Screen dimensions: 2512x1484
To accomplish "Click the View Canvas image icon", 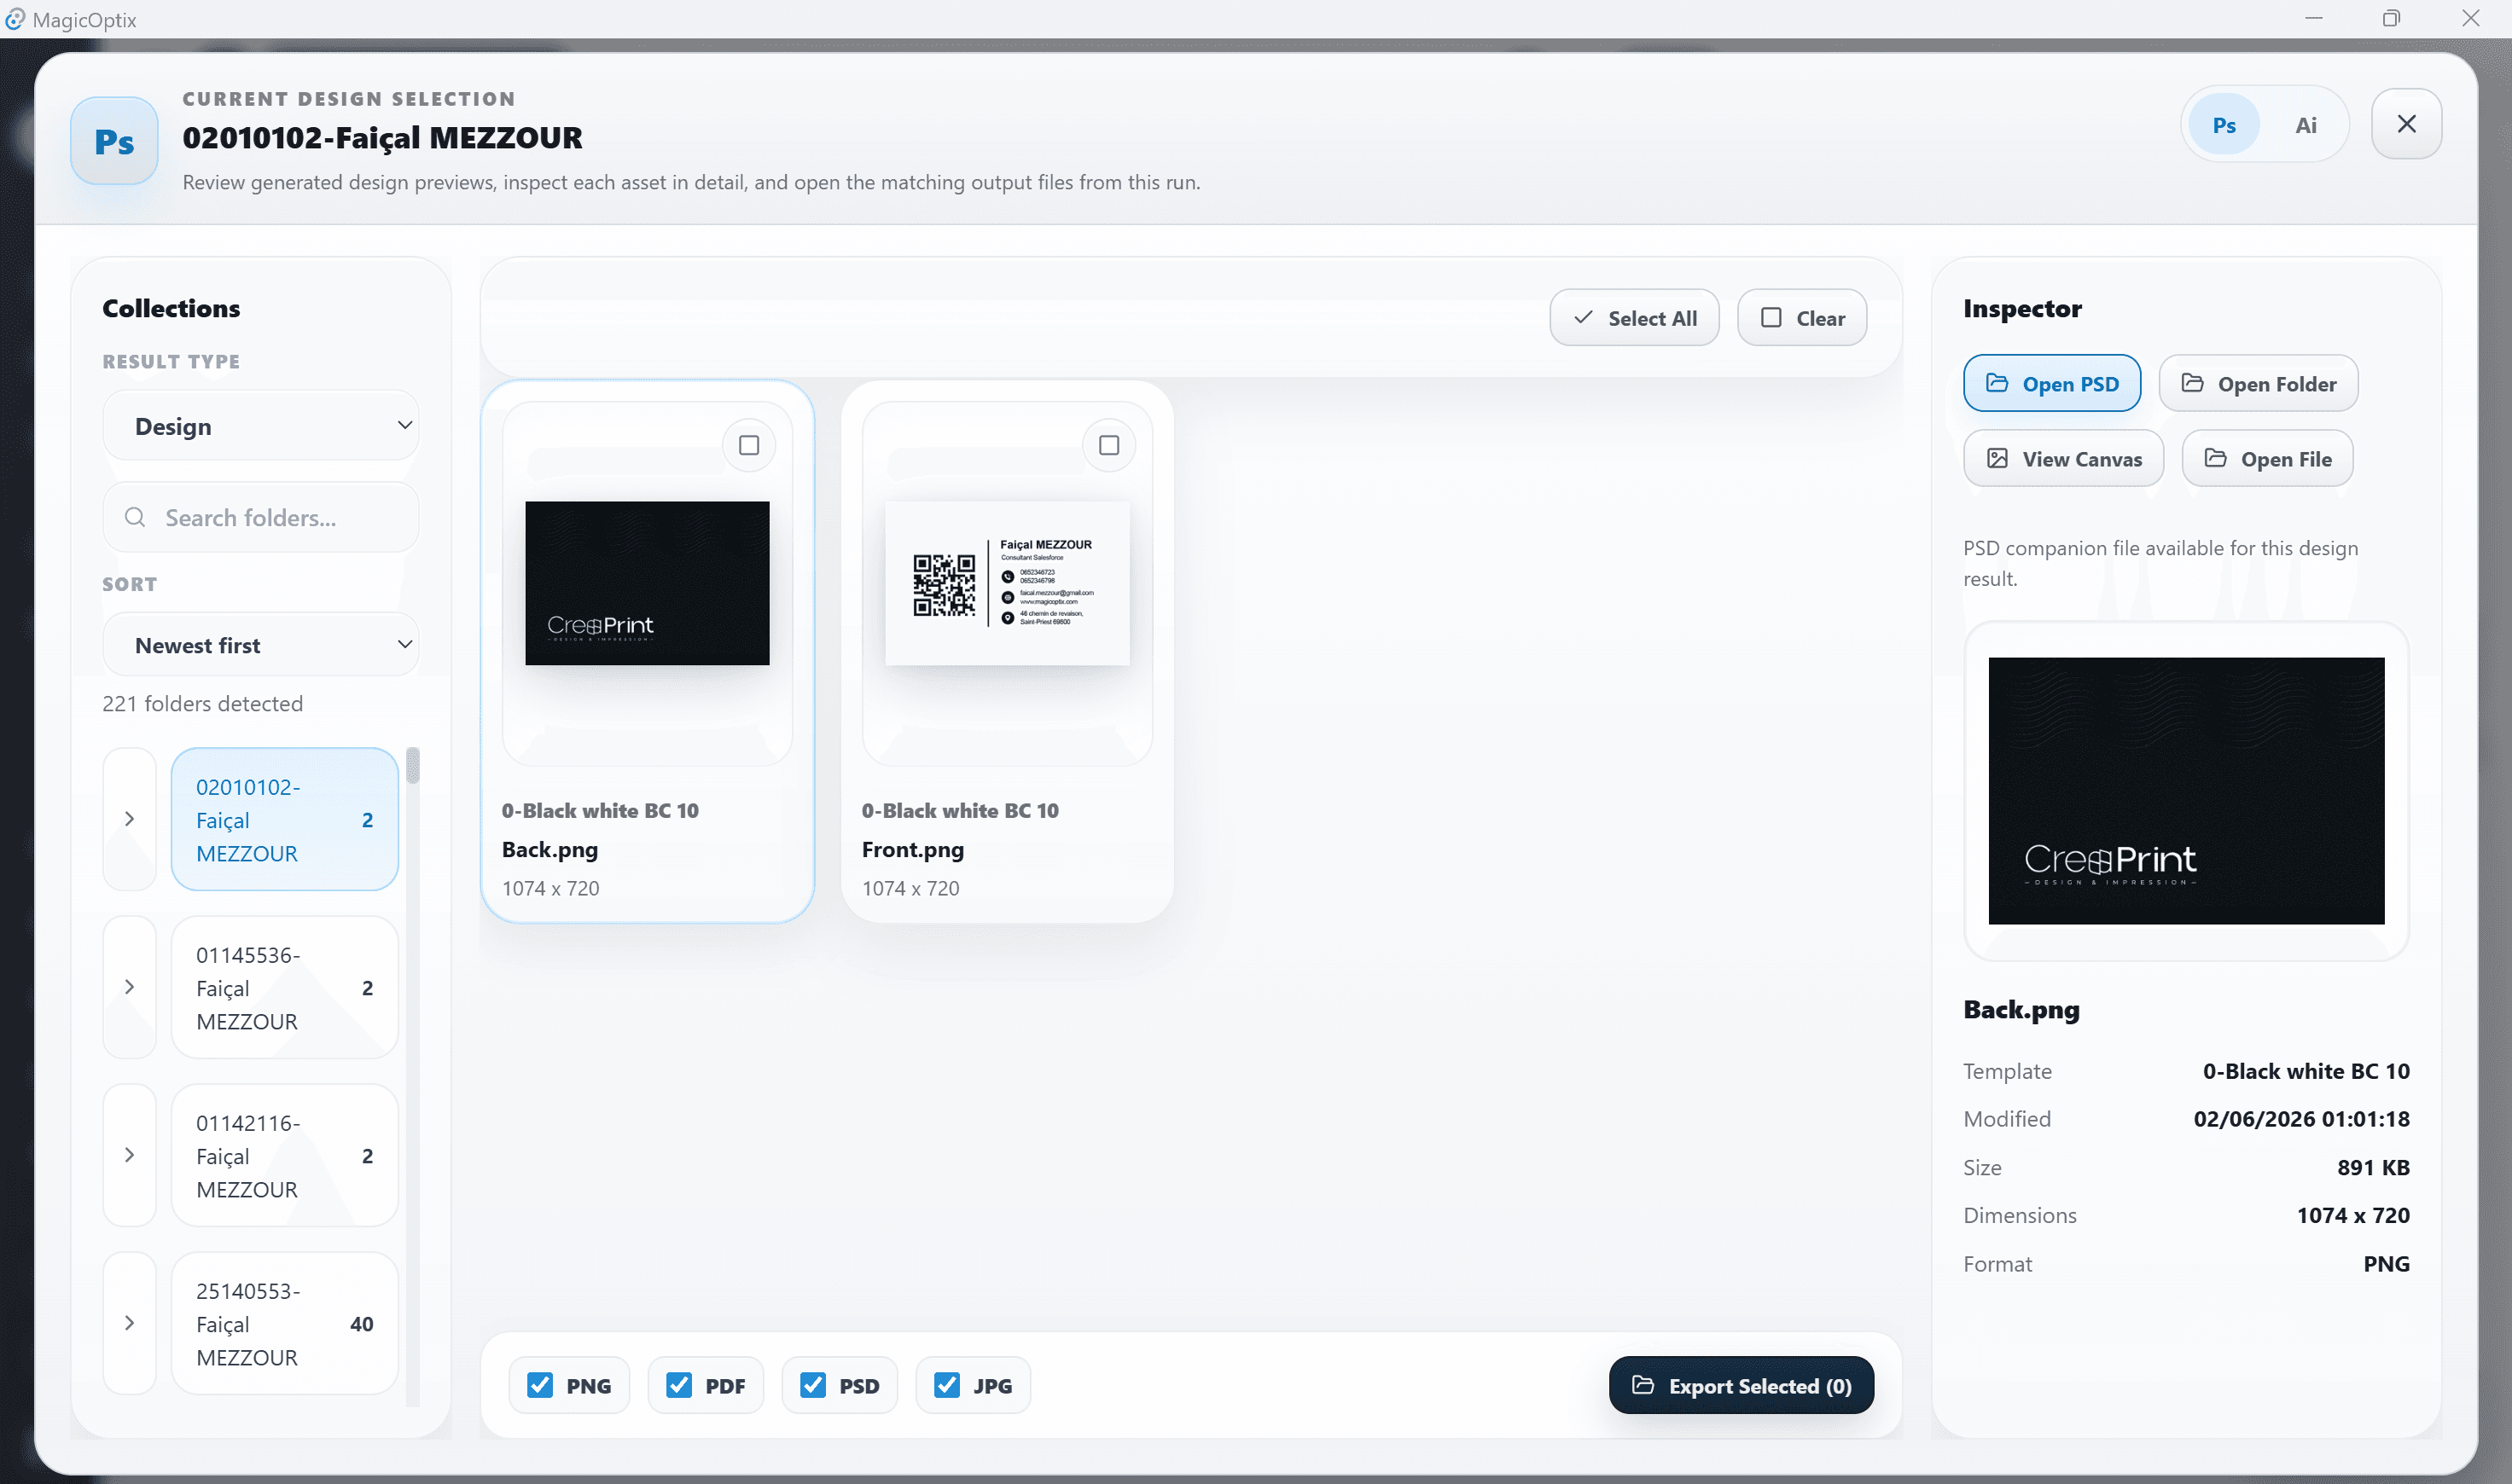I will (x=1997, y=458).
